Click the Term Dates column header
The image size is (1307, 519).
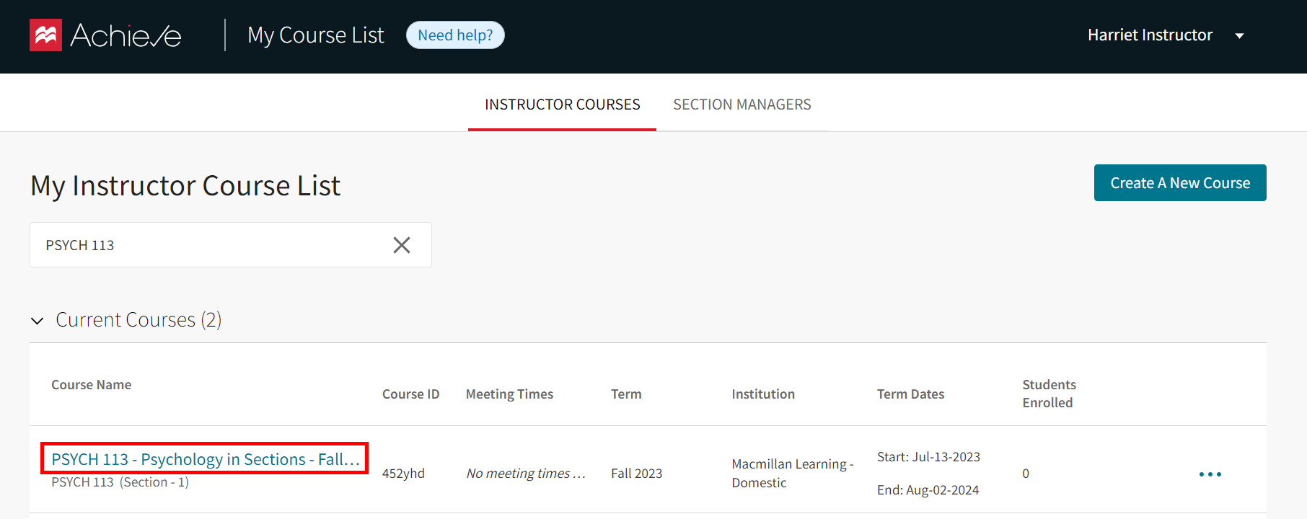[910, 394]
